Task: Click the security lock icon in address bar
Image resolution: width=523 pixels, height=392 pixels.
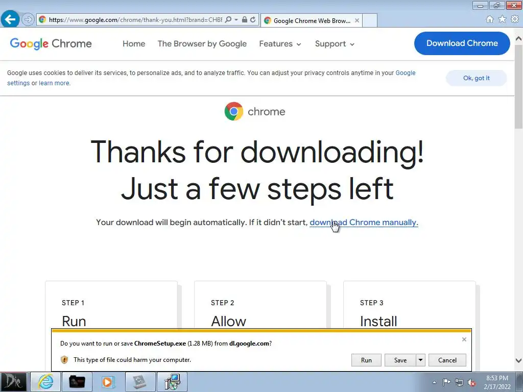Action: point(245,20)
